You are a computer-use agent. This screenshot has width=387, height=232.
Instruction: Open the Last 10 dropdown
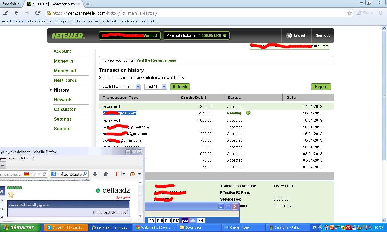click(x=155, y=87)
